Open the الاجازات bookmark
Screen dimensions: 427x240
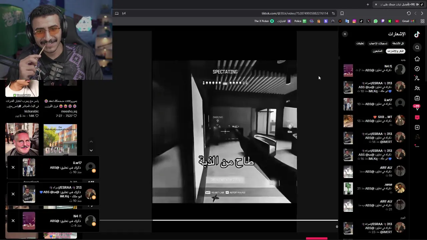284,21
